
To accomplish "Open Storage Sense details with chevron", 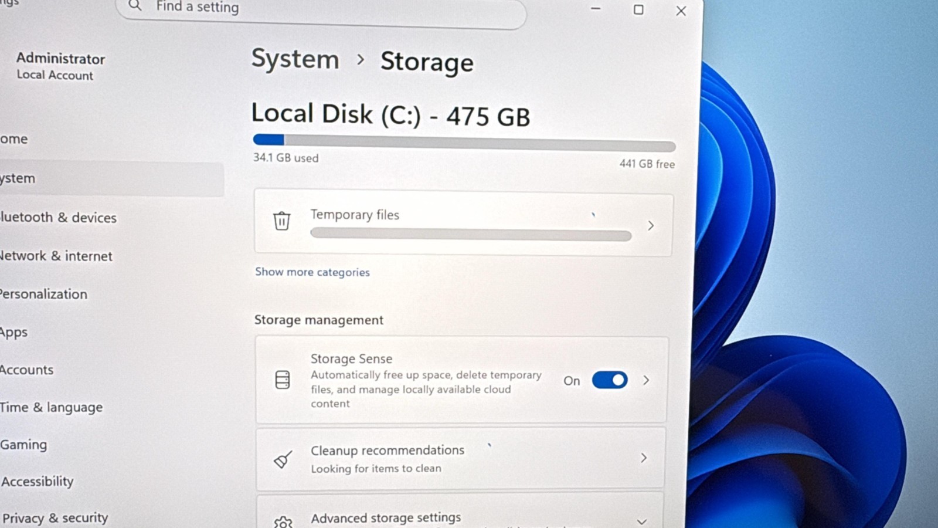I will click(646, 380).
